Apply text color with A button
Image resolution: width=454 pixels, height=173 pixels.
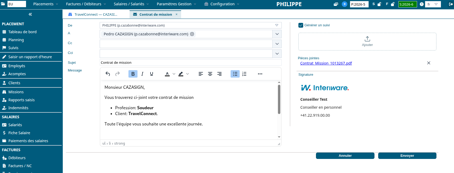tap(167, 74)
